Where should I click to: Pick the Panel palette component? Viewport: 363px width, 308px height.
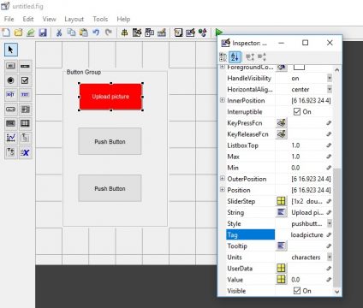tap(25, 138)
